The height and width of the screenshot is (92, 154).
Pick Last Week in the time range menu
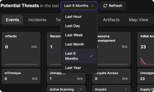pyautogui.click(x=79, y=35)
